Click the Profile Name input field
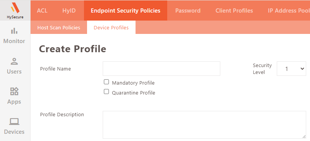This screenshot has width=310, height=141. pyautogui.click(x=161, y=69)
